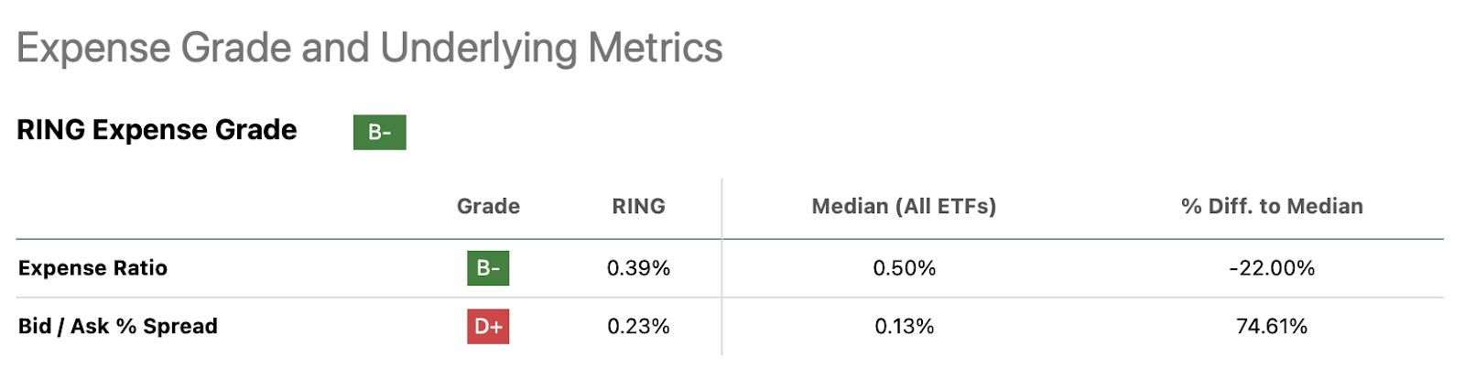The height and width of the screenshot is (390, 1465).
Task: Click the median spread value 0.13%
Action: (x=904, y=326)
